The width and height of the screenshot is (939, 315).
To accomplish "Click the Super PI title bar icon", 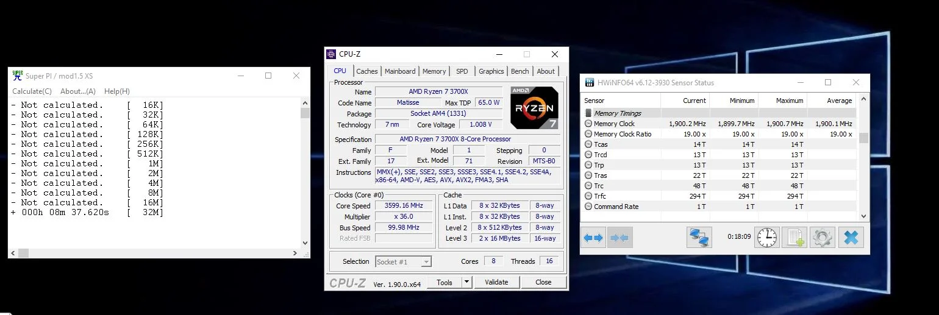I will coord(18,76).
